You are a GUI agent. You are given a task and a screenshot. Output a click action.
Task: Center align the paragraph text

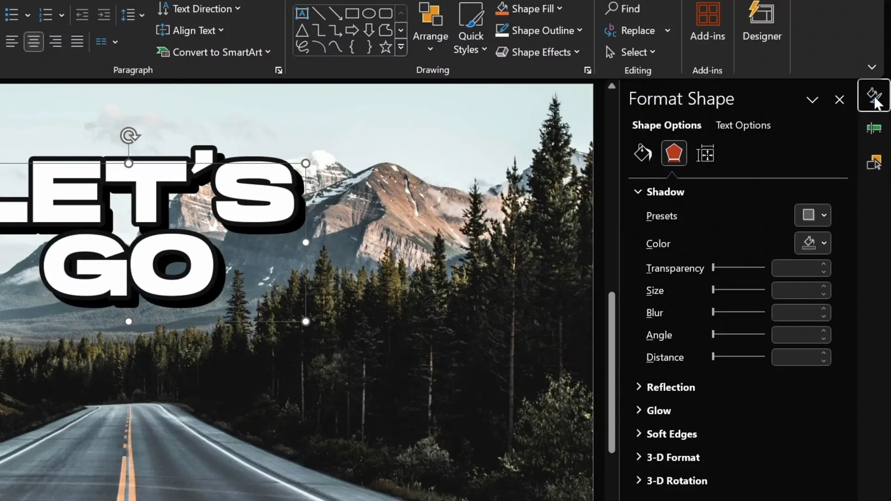click(33, 42)
